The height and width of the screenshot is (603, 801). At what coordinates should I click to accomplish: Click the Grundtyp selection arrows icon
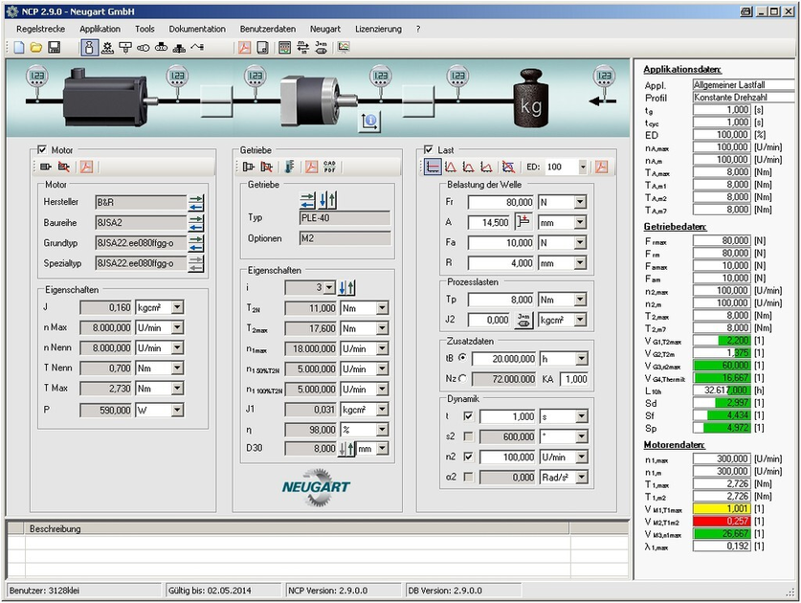pos(195,243)
